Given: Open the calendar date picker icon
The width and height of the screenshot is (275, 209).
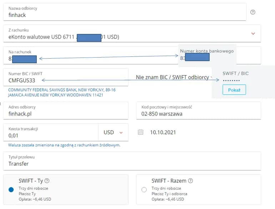Looking at the screenshot, I should click(141, 132).
